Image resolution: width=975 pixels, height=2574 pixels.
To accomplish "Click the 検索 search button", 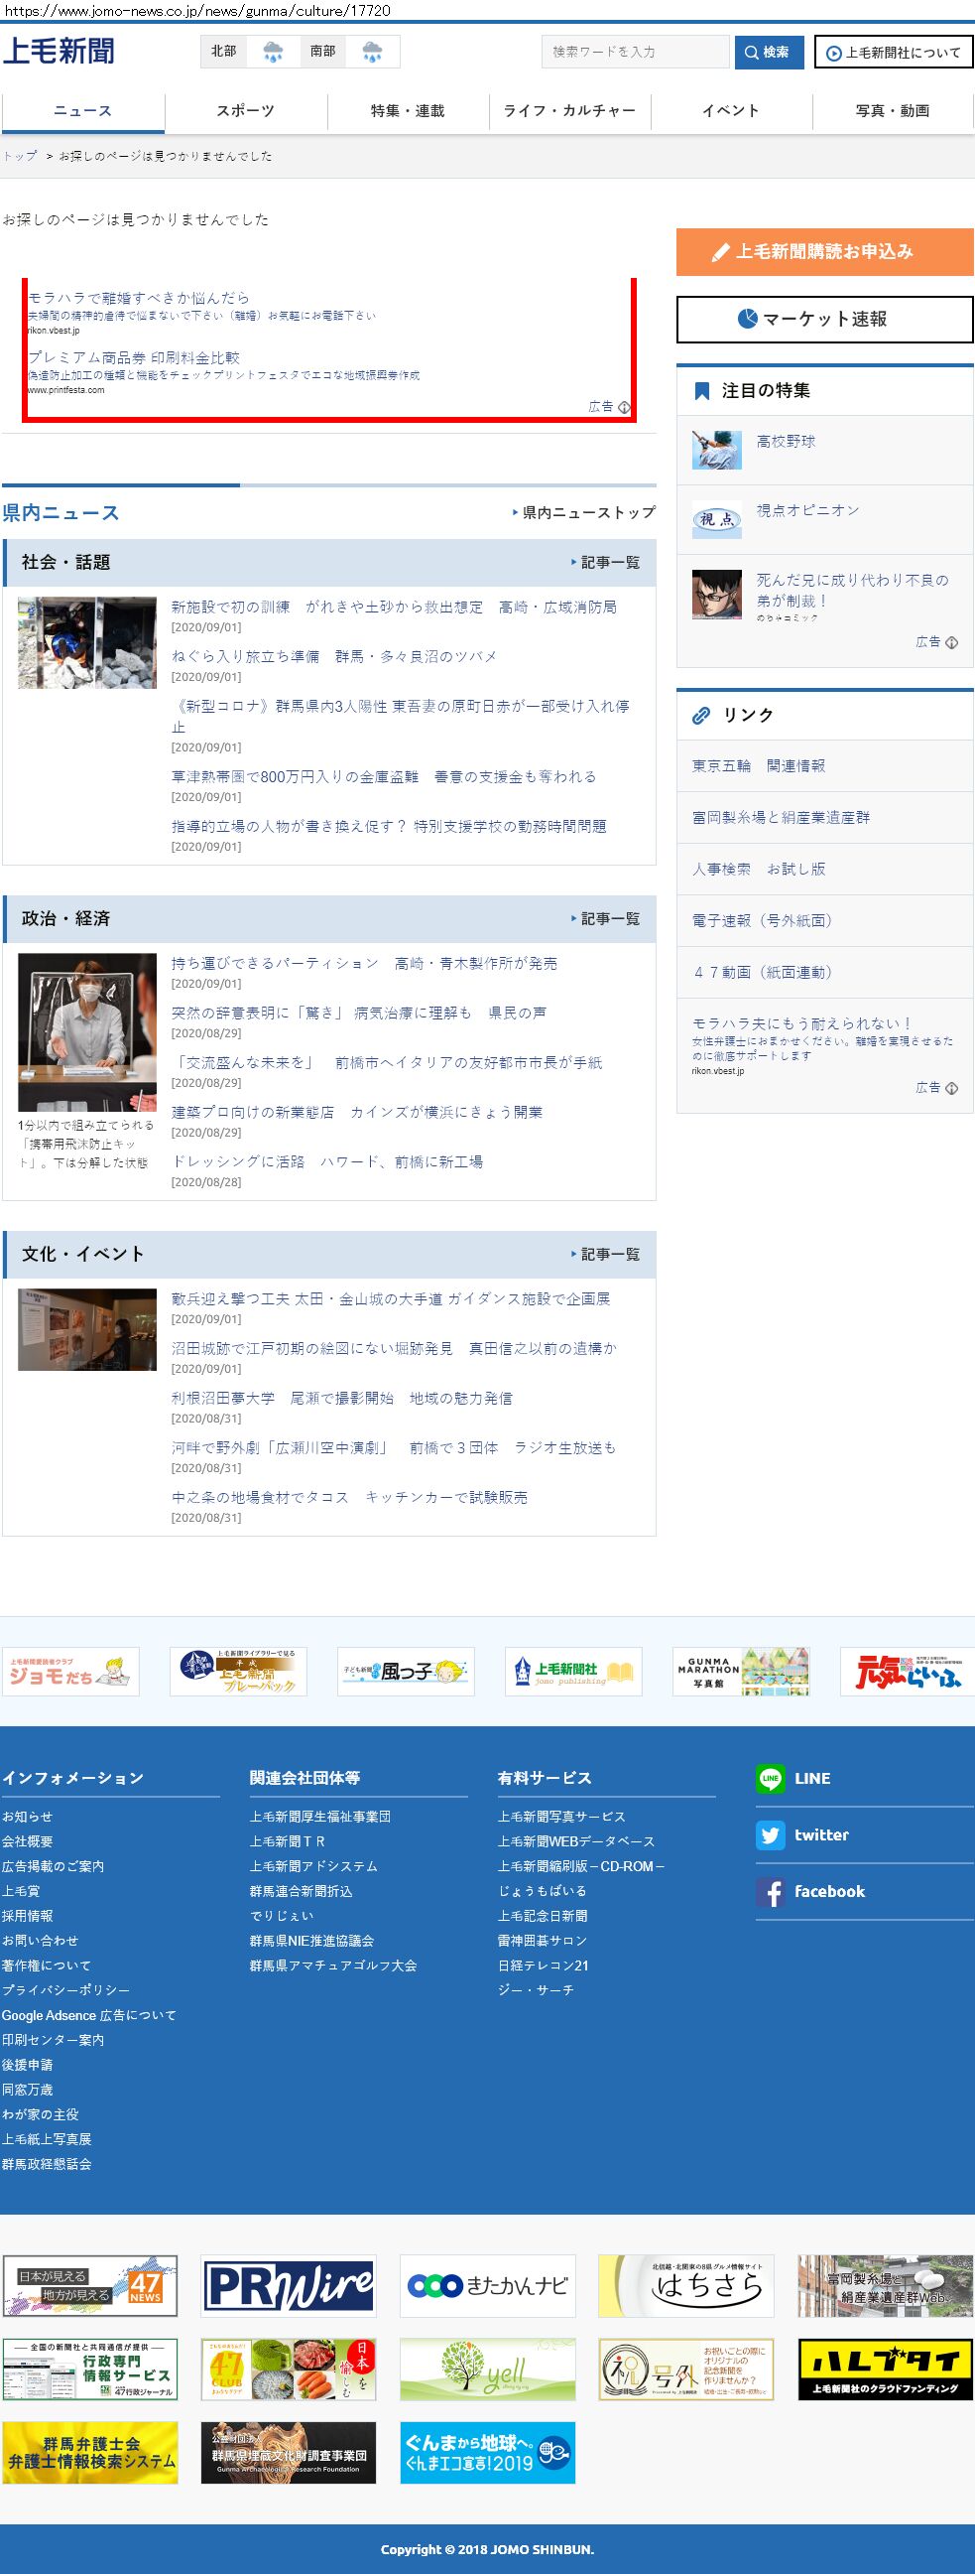I will click(769, 52).
